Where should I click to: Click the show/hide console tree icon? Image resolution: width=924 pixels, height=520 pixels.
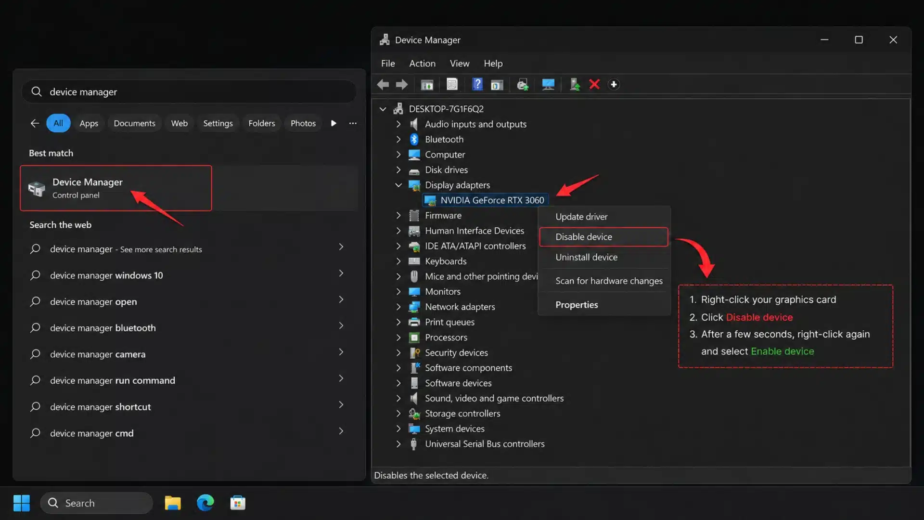coord(427,85)
